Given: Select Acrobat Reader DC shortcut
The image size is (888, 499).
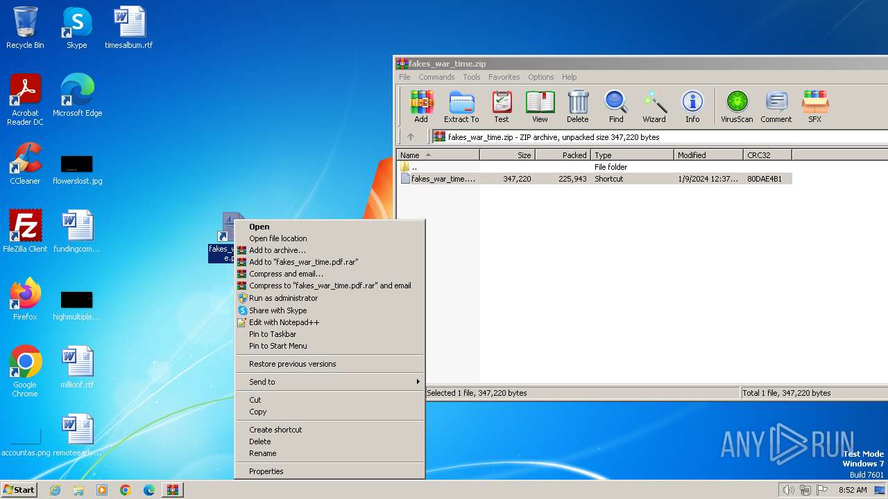Looking at the screenshot, I should [25, 100].
